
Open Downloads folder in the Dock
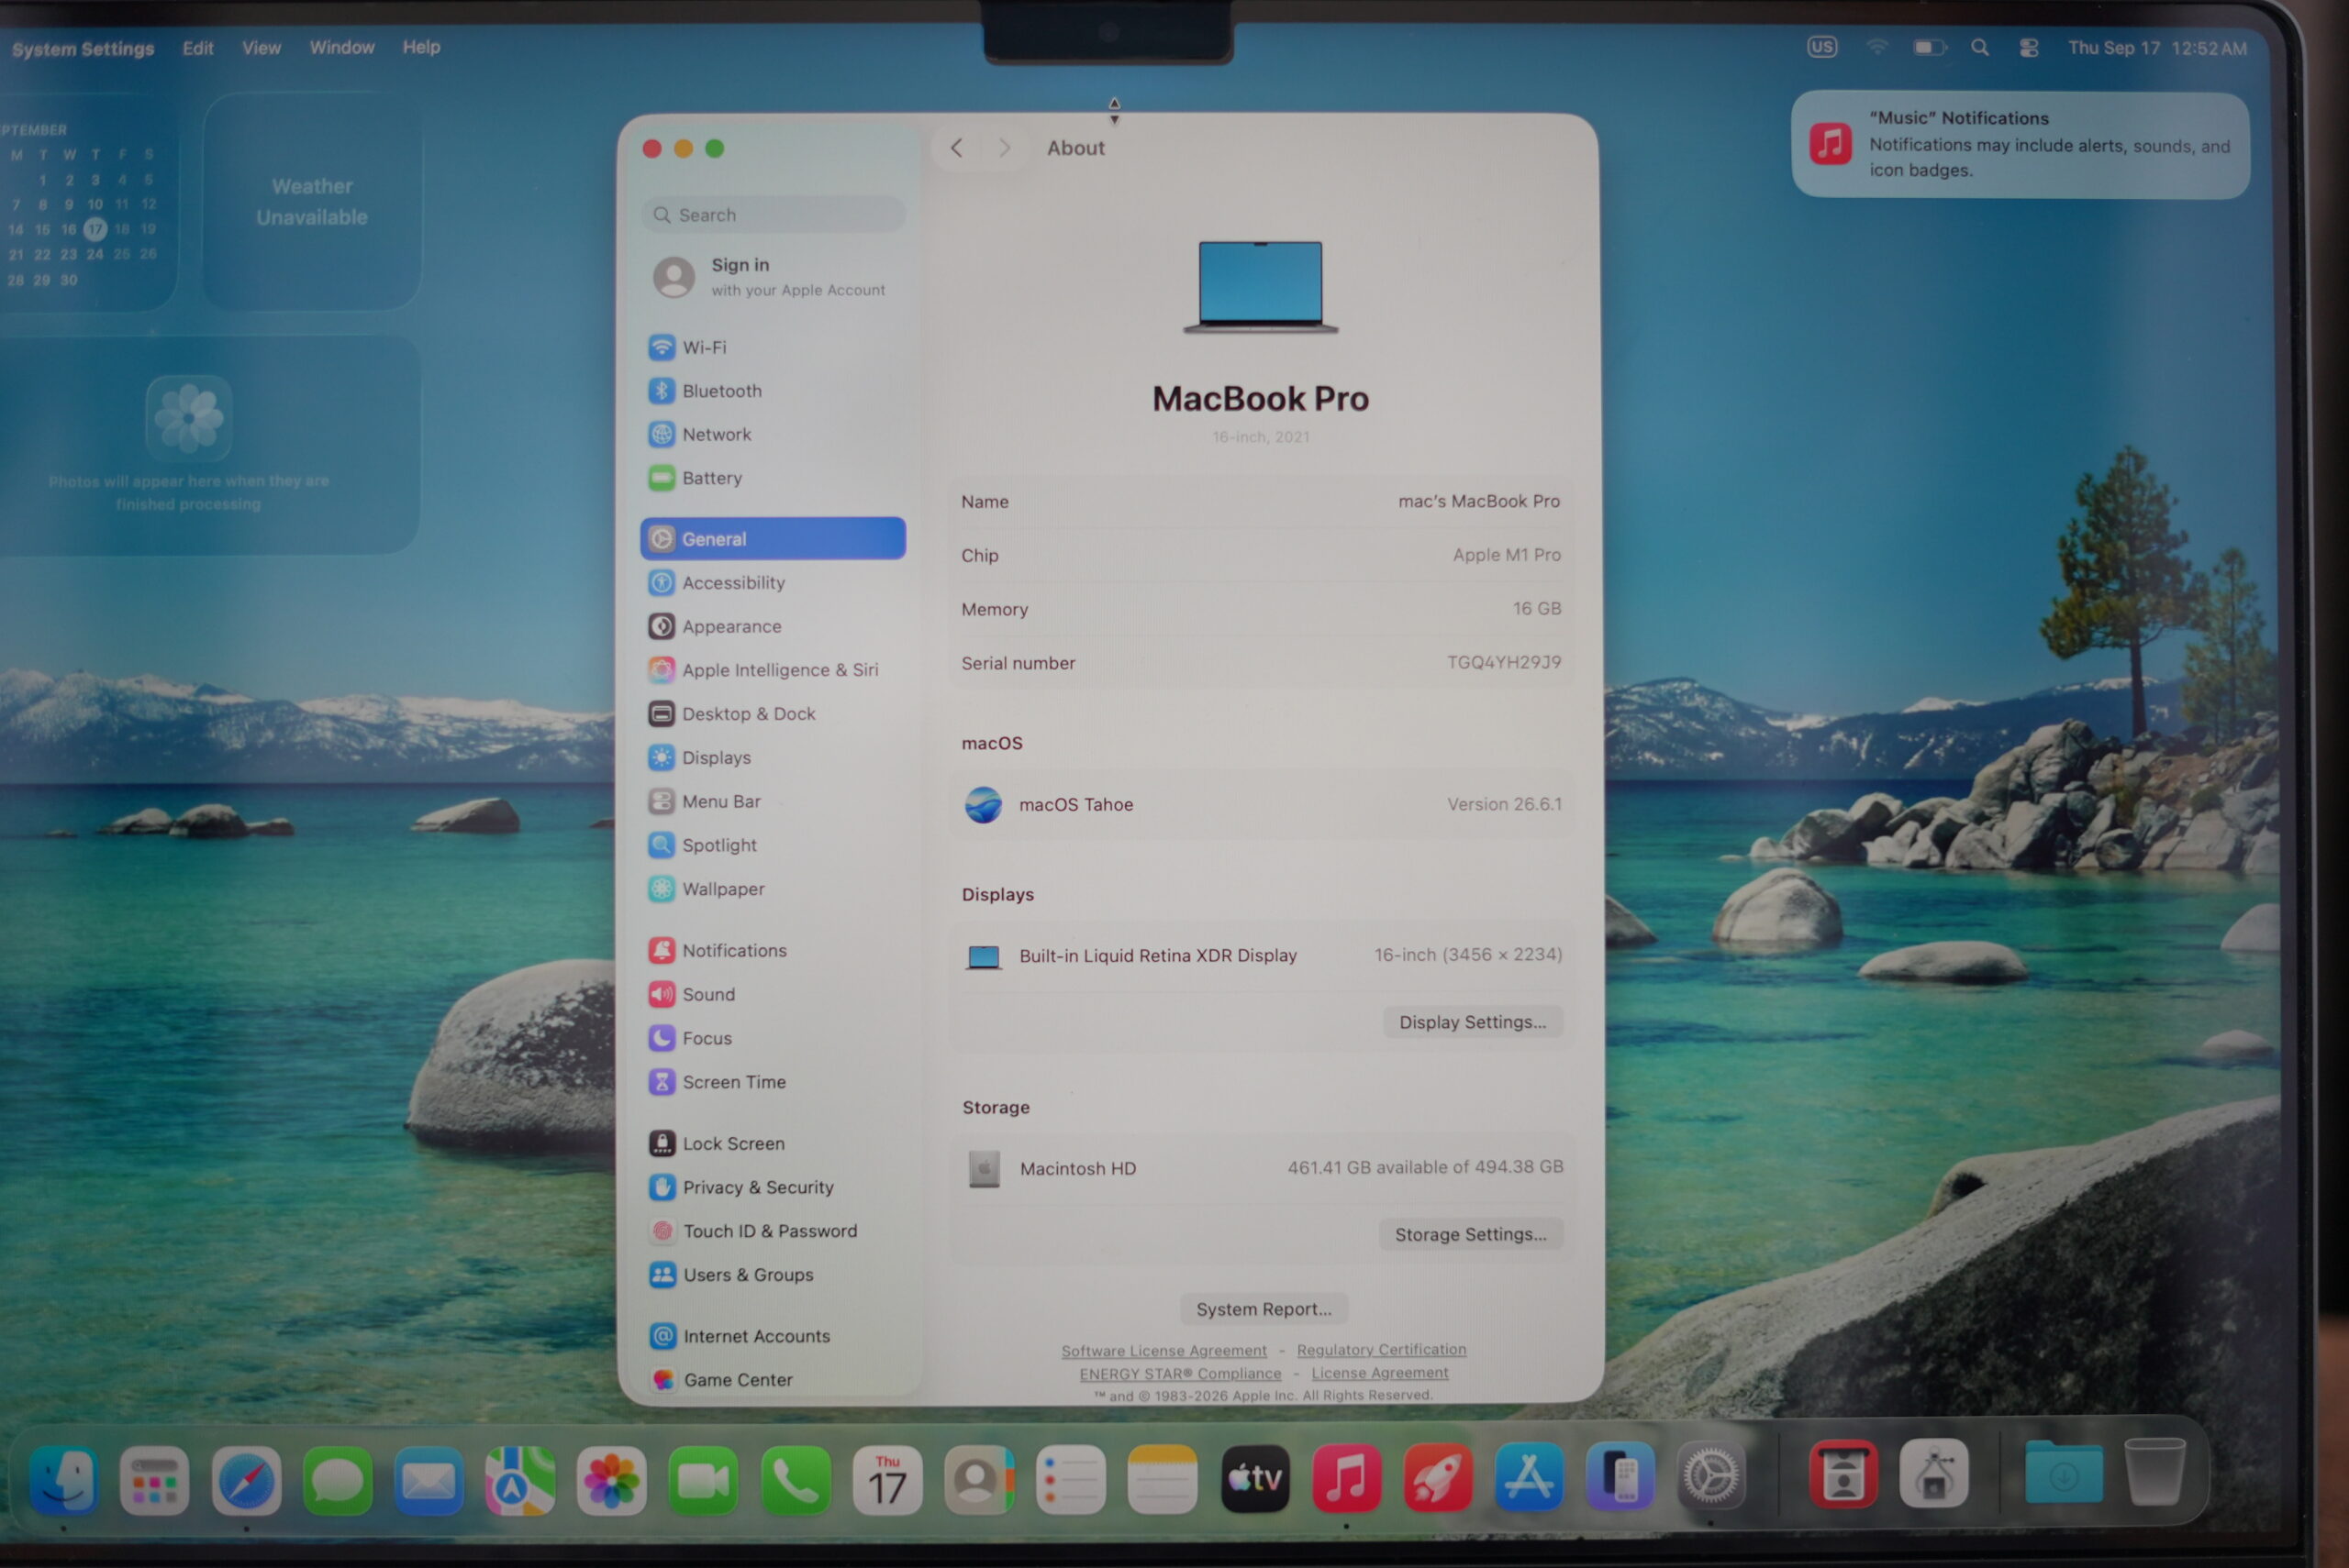coord(2063,1472)
